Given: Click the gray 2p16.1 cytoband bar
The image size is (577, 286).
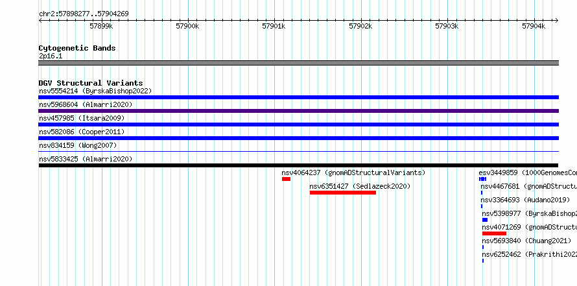Looking at the screenshot, I should click(298, 63).
